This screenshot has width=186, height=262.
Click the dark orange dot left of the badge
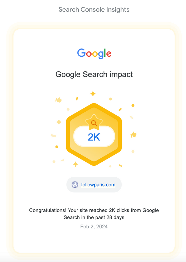pos(57,147)
